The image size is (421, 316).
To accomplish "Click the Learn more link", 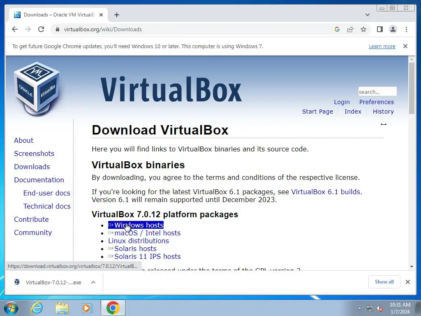I will [x=382, y=46].
